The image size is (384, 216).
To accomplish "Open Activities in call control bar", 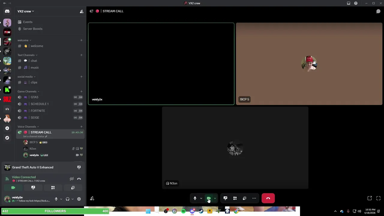I will click(x=235, y=198).
